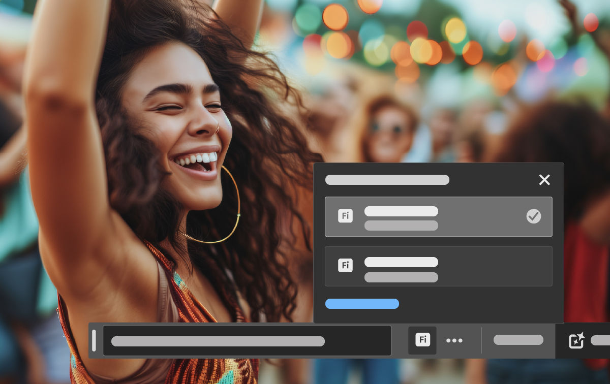Viewport: 610px width, 384px height.
Task: Choose the second unchecked Firefly model option
Action: coord(438,266)
